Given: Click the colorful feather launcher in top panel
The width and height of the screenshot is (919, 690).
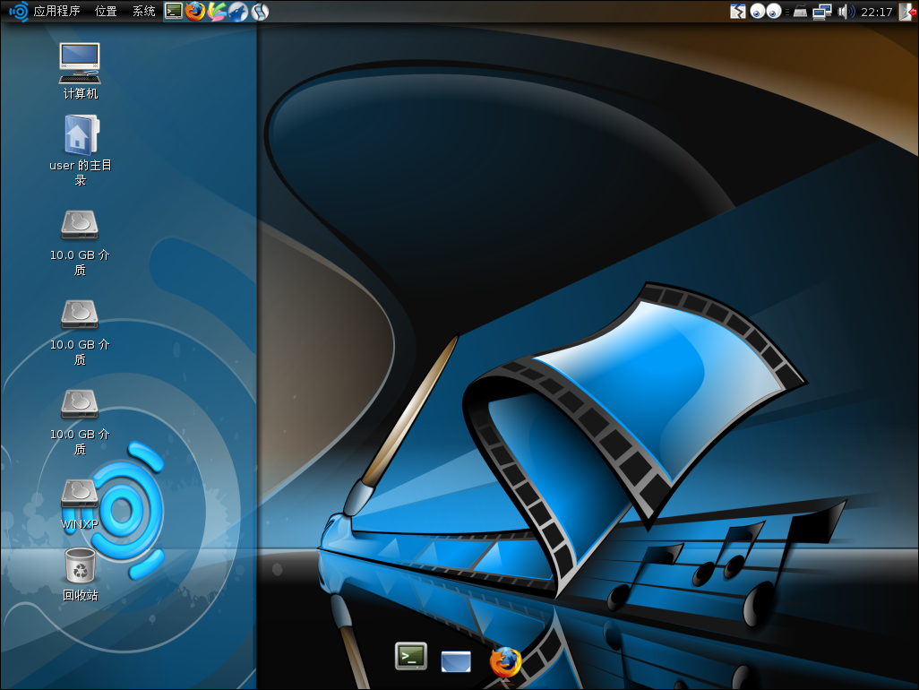Looking at the screenshot, I should (217, 11).
